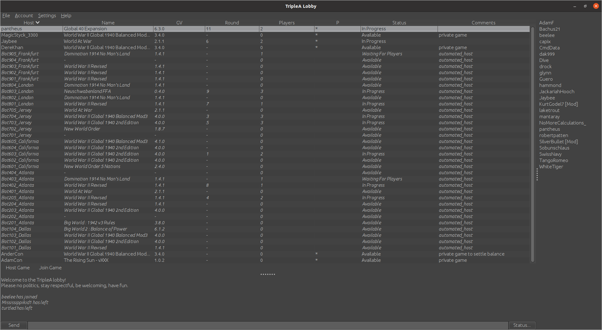Click the game table vertical scrollbar
The width and height of the screenshot is (602, 330).
533,145
